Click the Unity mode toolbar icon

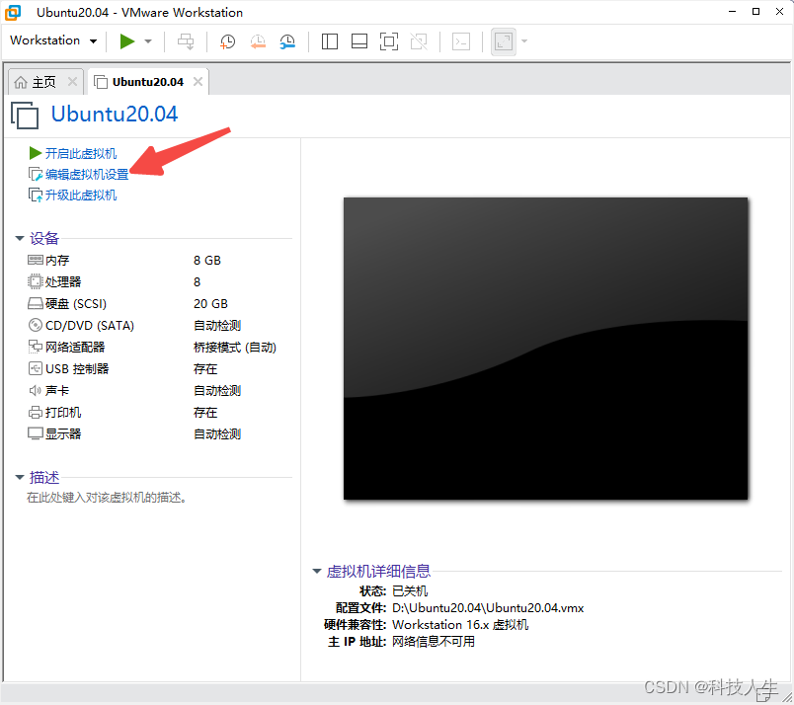(419, 41)
